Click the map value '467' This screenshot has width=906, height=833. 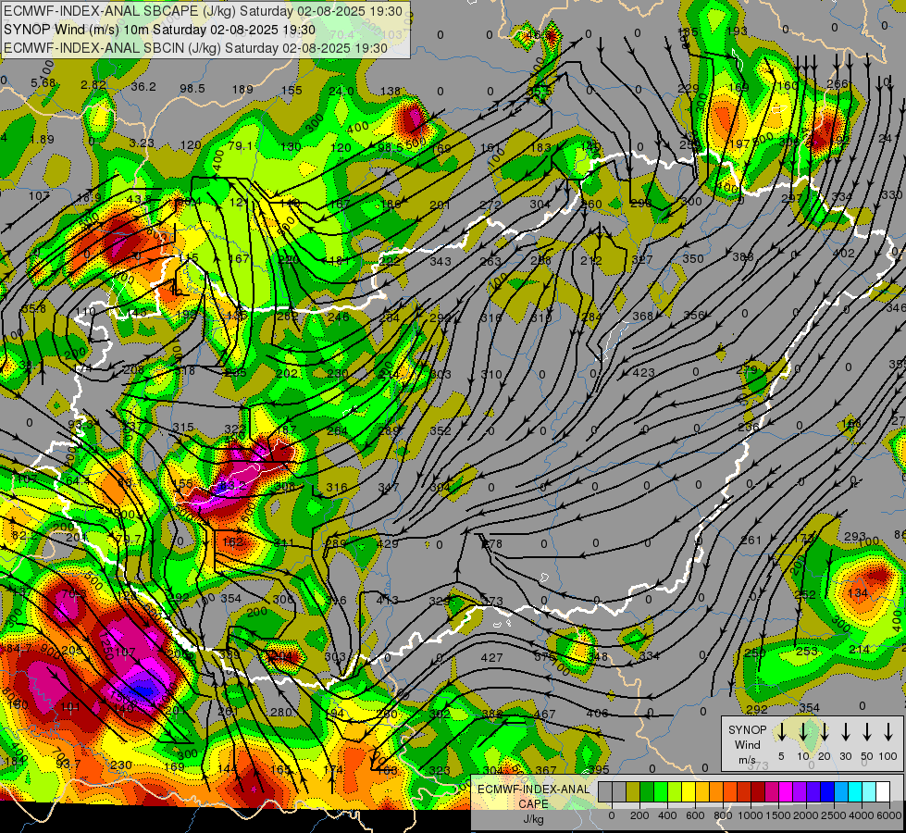pyautogui.click(x=544, y=714)
